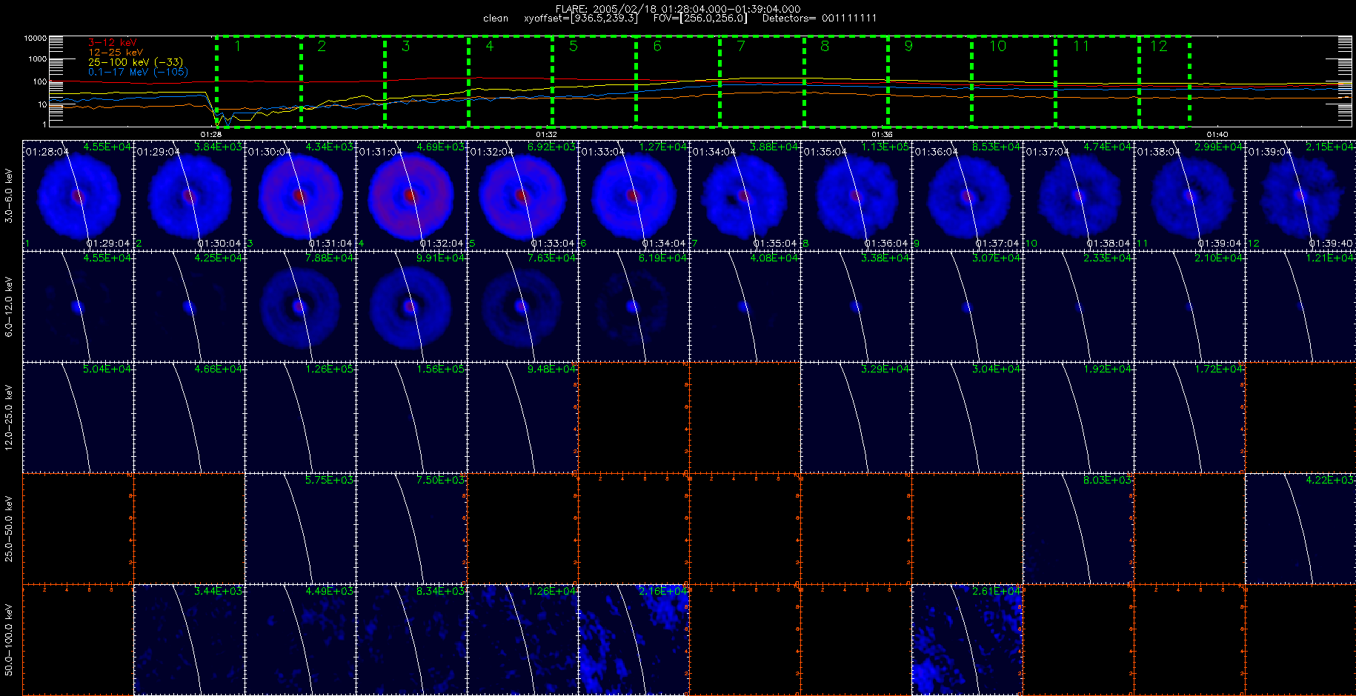Click the peak value 1.13E+05

[885, 147]
